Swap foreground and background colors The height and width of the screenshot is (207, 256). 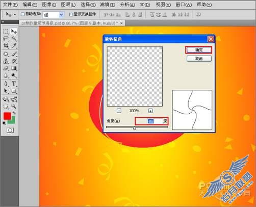coord(14,113)
